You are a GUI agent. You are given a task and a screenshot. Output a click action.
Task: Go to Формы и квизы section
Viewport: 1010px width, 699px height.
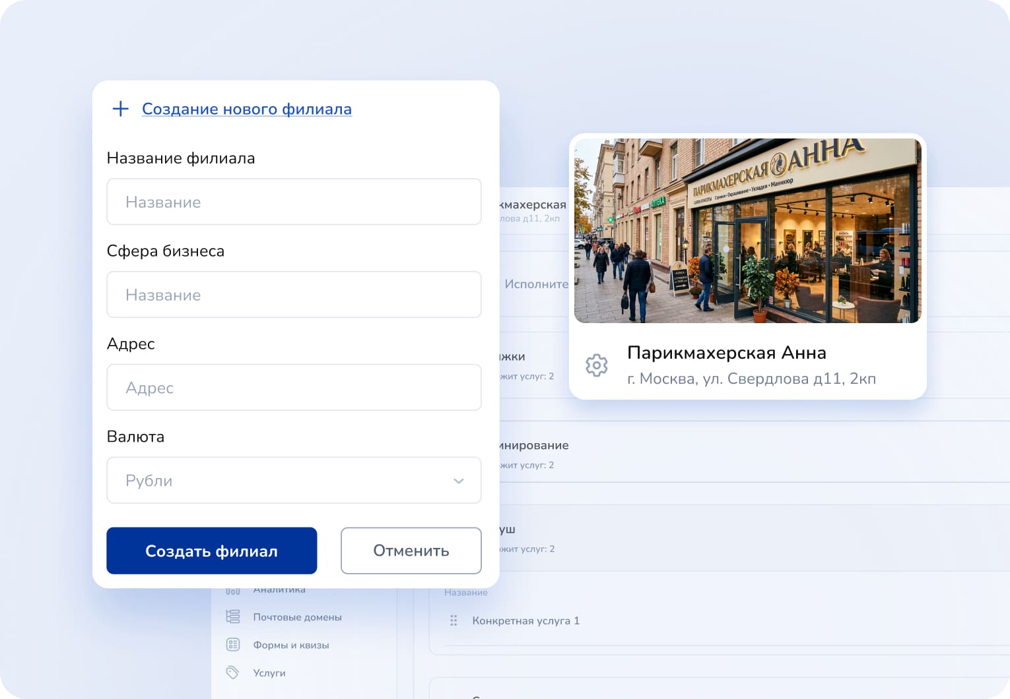click(x=290, y=645)
